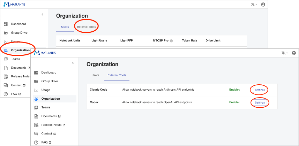Open Dashboard label in the back window sidebar
The width and height of the screenshot is (299, 146).
pos(18,24)
